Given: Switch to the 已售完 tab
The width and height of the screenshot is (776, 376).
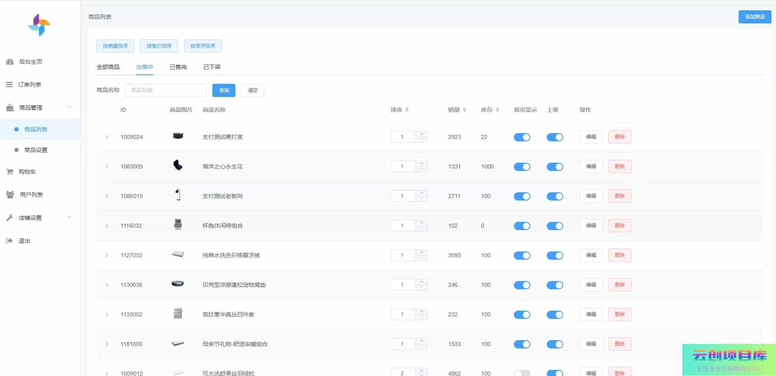Looking at the screenshot, I should (178, 67).
